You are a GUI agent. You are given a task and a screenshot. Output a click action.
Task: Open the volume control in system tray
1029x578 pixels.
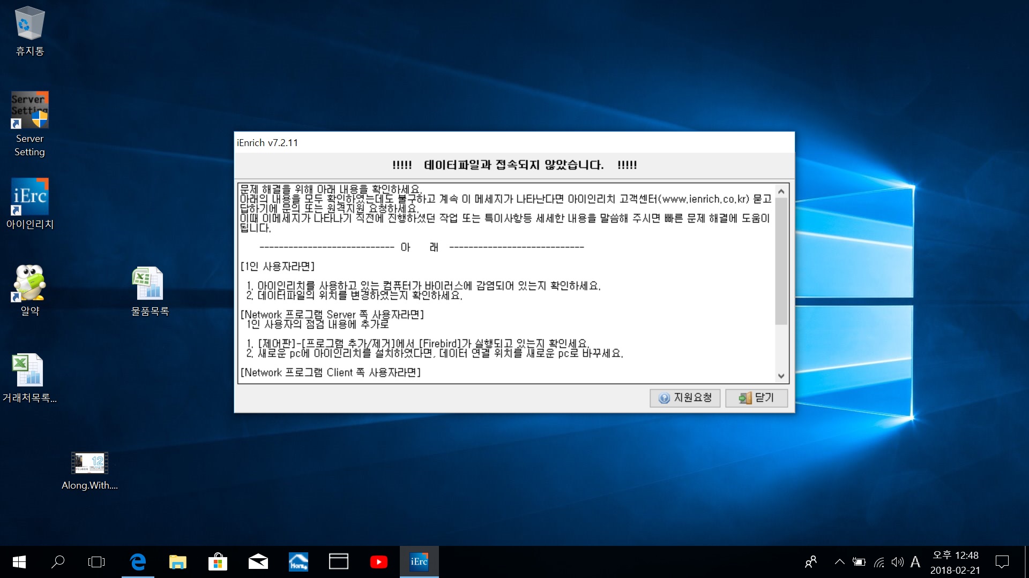(897, 561)
